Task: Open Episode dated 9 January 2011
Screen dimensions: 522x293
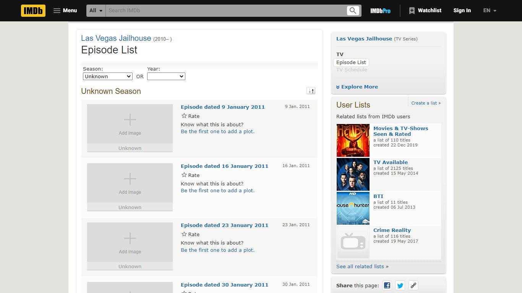Action: pyautogui.click(x=223, y=107)
